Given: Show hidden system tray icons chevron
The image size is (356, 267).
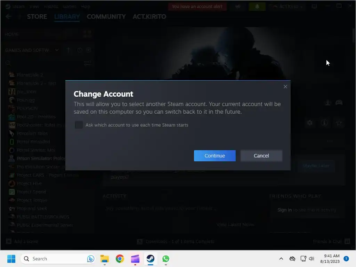Looking at the screenshot, I should 281,259.
